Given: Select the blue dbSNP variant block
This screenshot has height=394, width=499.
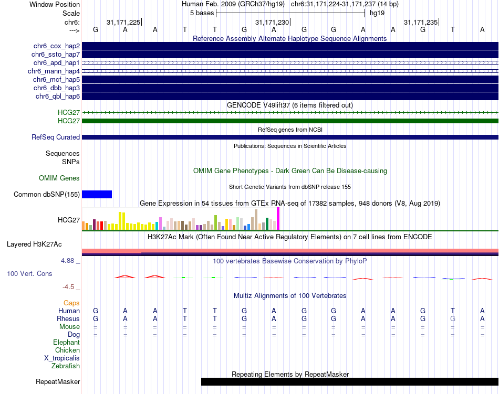Looking at the screenshot, I should click(97, 195).
